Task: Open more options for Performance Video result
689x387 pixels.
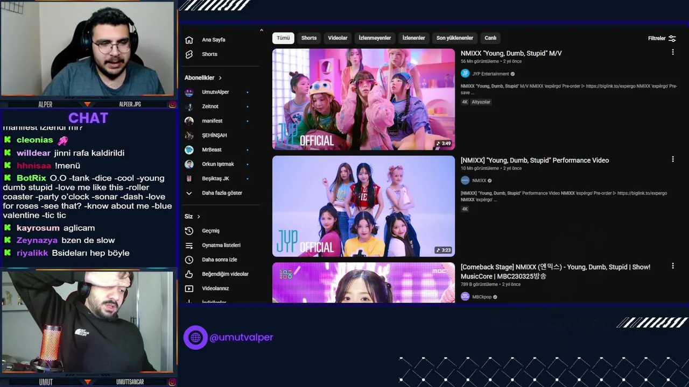Action: click(x=672, y=159)
